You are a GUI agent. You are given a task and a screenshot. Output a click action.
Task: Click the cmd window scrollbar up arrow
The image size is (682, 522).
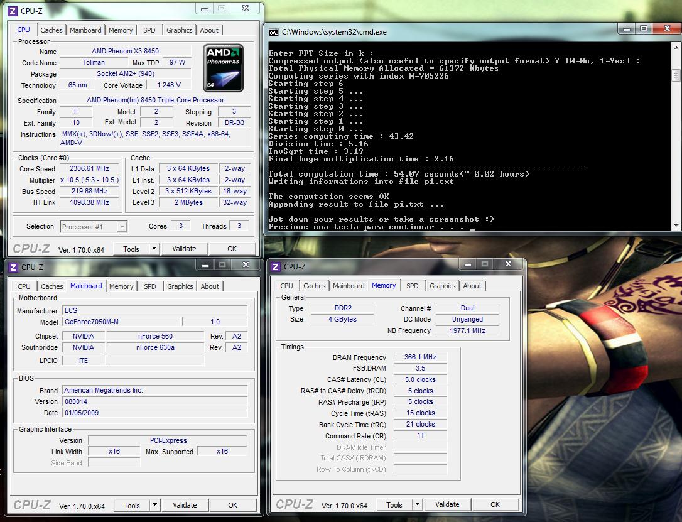[676, 47]
